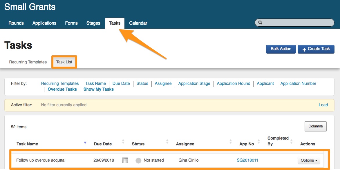The width and height of the screenshot is (340, 170).
Task: Open application link SG2018011
Action: click(247, 160)
